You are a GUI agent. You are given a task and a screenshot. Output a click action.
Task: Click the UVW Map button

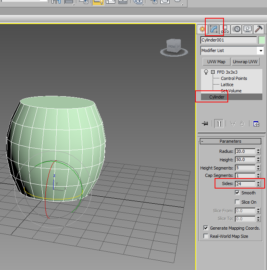point(216,62)
